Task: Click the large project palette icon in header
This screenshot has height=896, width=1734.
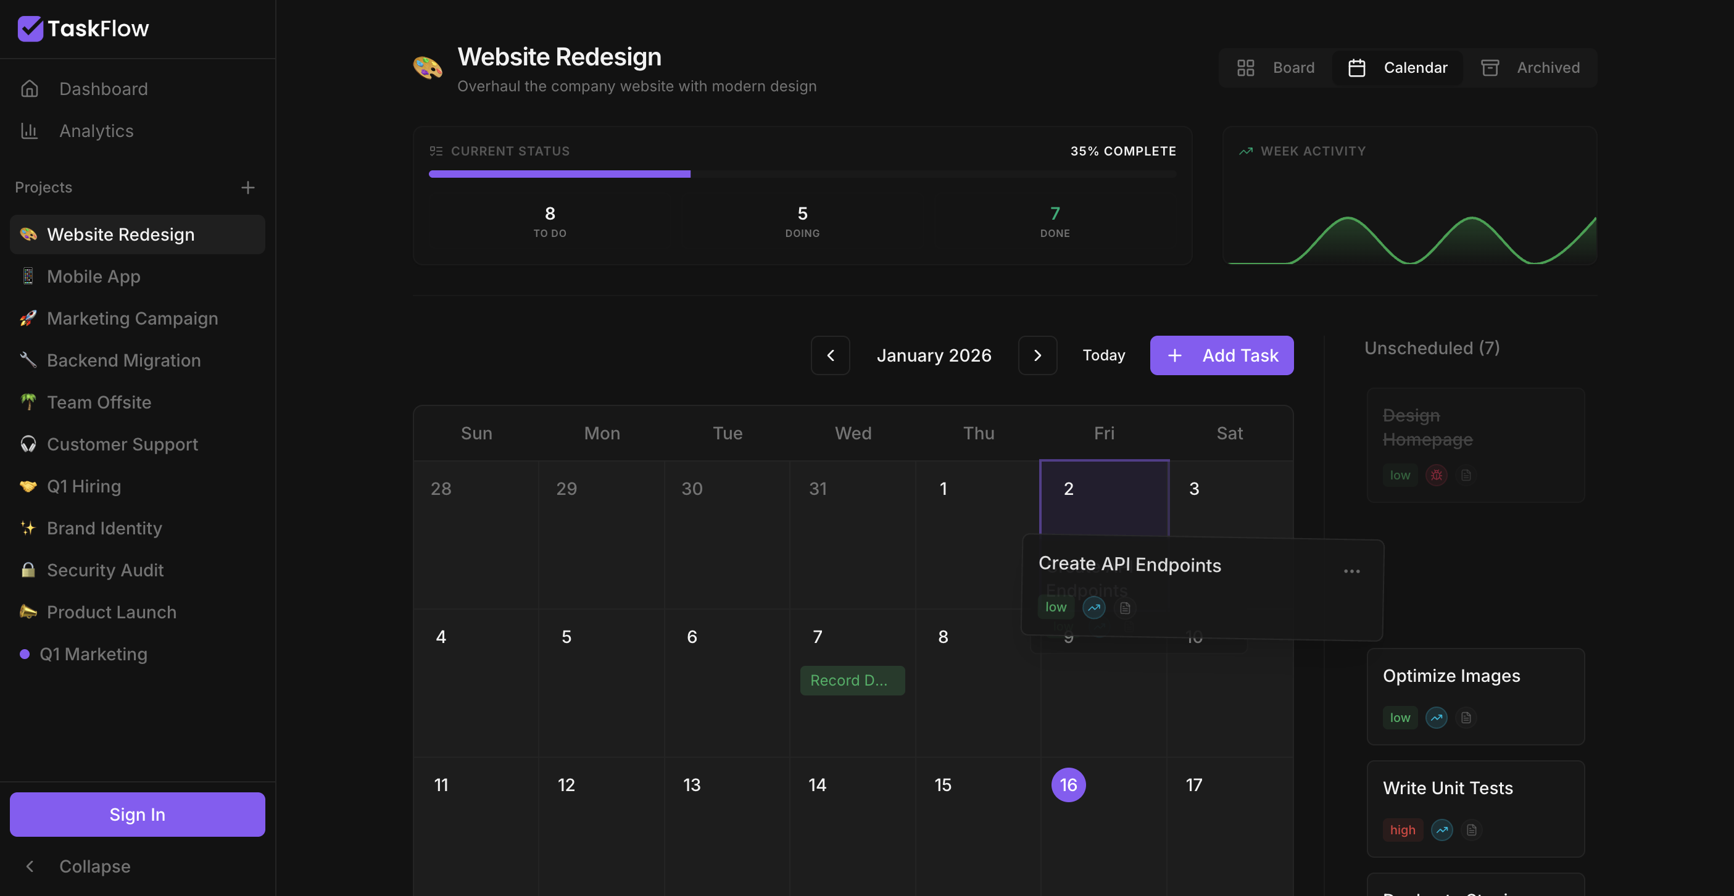Action: coord(428,67)
